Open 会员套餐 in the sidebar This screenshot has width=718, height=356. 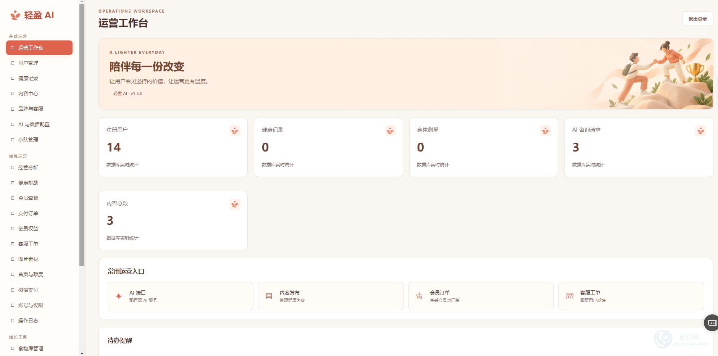pyautogui.click(x=39, y=198)
